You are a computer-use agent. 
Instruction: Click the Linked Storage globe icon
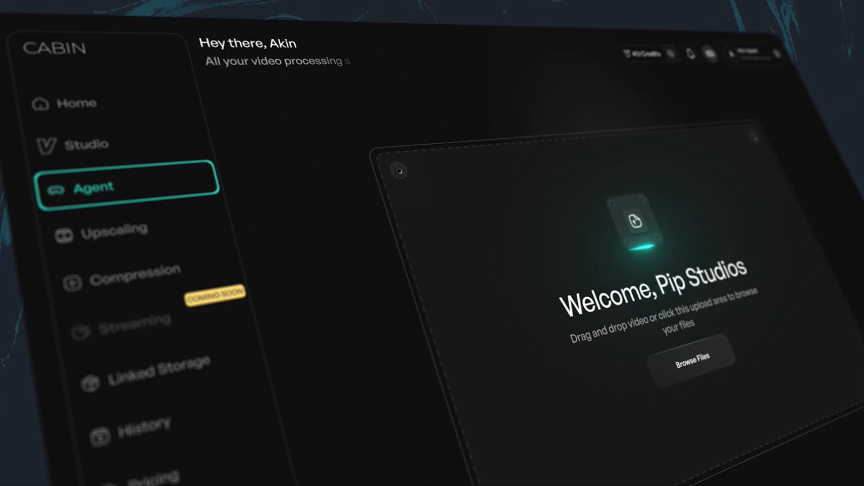coord(91,383)
